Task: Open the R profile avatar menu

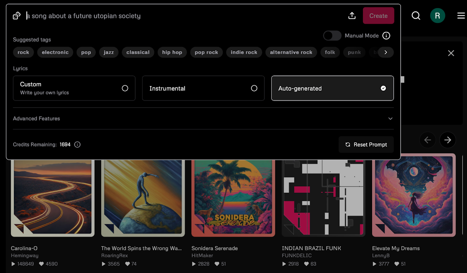Action: [437, 15]
